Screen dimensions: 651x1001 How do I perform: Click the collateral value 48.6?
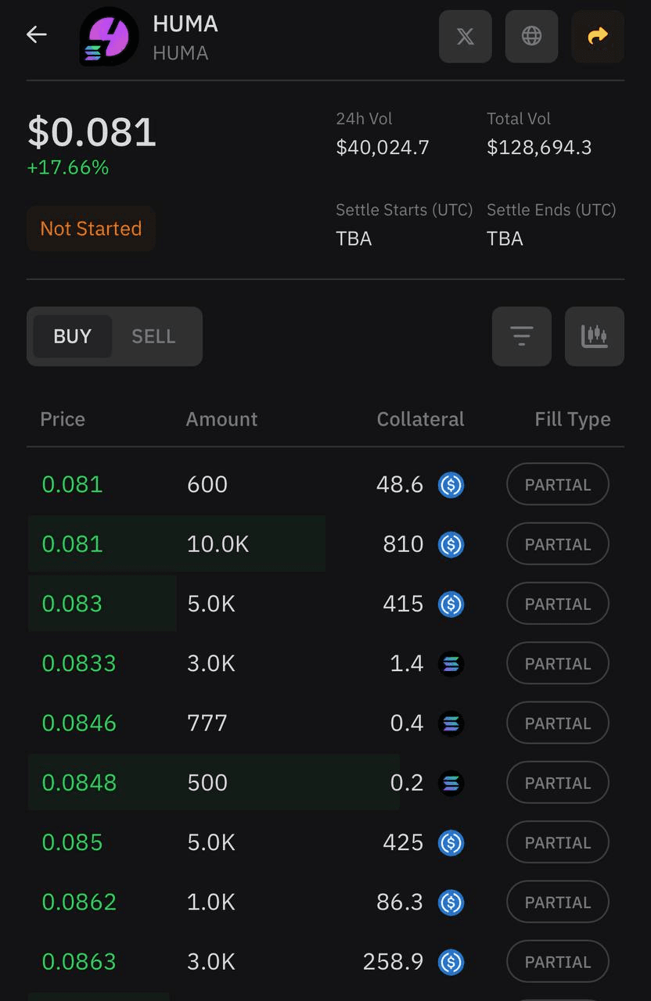point(400,484)
